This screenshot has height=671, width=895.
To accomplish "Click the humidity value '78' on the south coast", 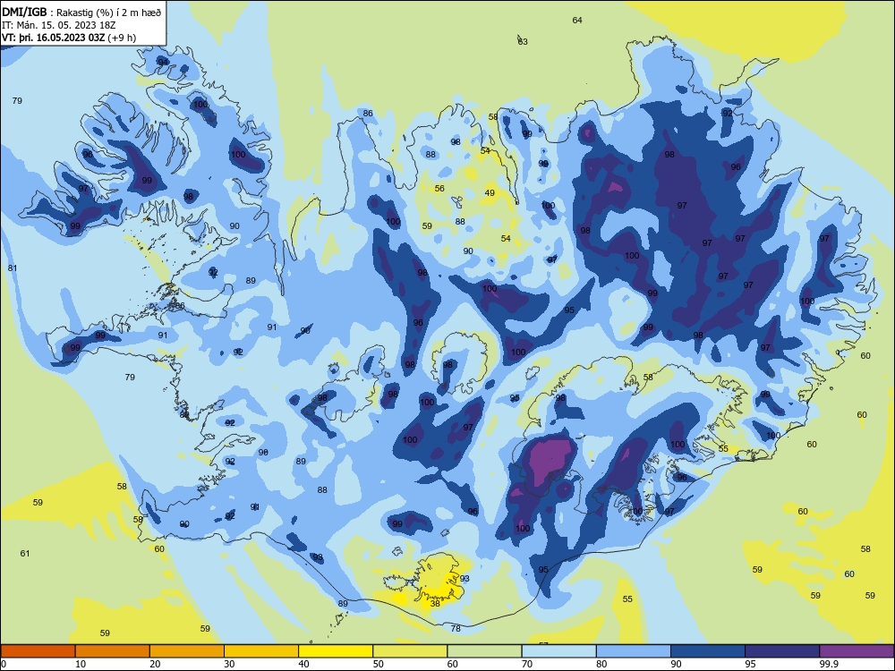I will tap(456, 628).
